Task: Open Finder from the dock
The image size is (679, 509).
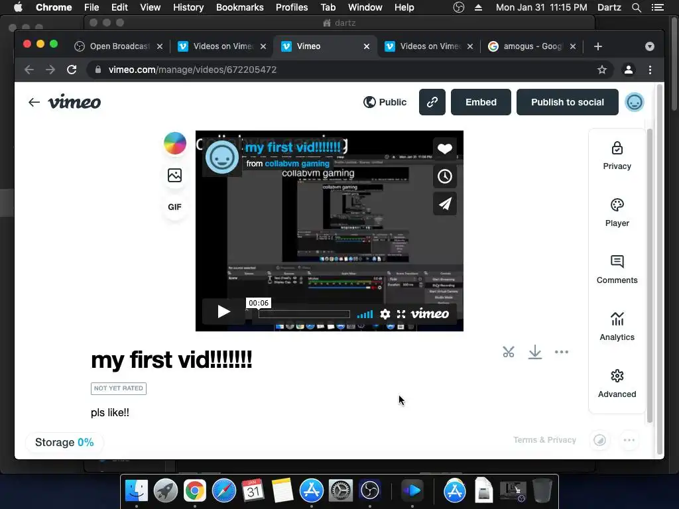Action: pyautogui.click(x=137, y=490)
